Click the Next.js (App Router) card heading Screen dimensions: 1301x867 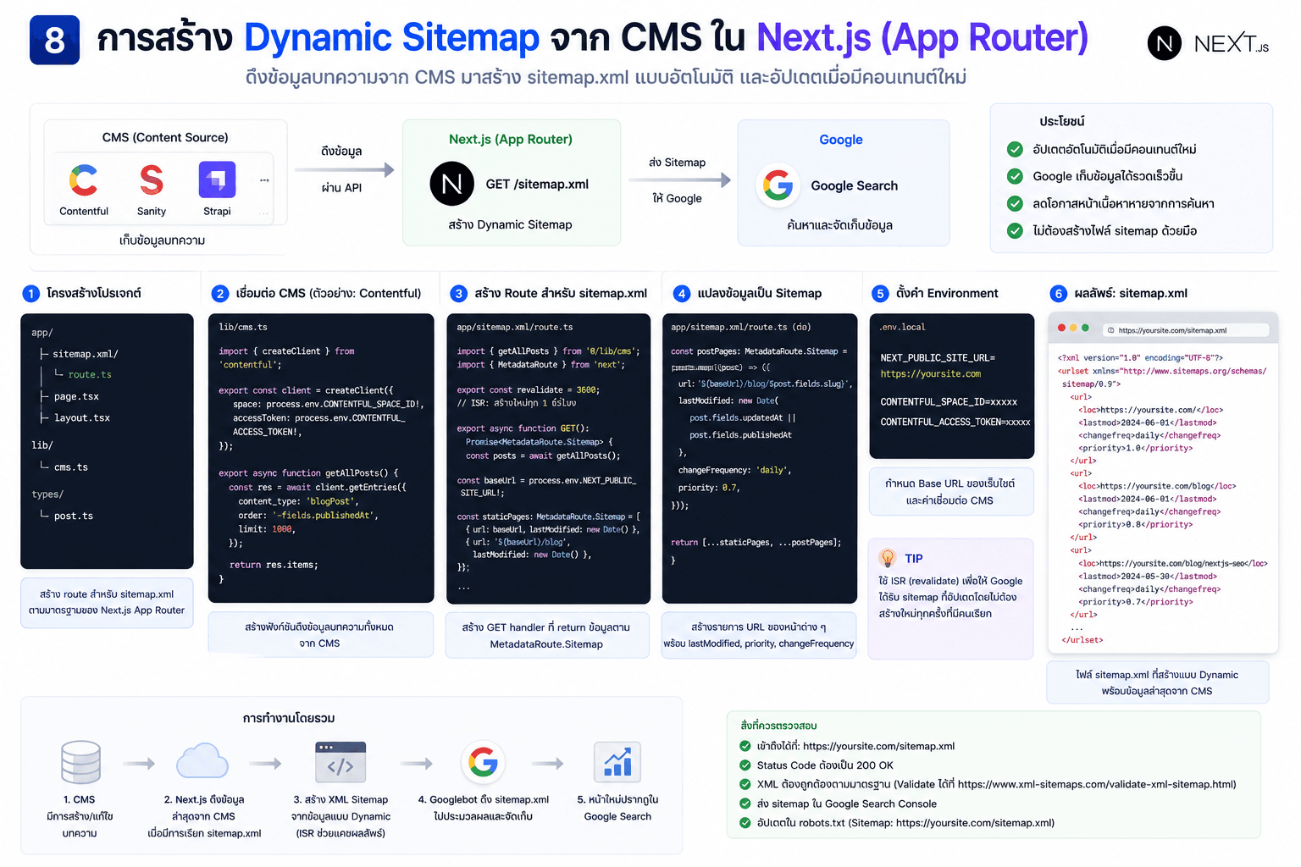pyautogui.click(x=511, y=139)
